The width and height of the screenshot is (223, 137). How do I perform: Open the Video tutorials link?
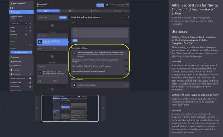click(x=15, y=87)
